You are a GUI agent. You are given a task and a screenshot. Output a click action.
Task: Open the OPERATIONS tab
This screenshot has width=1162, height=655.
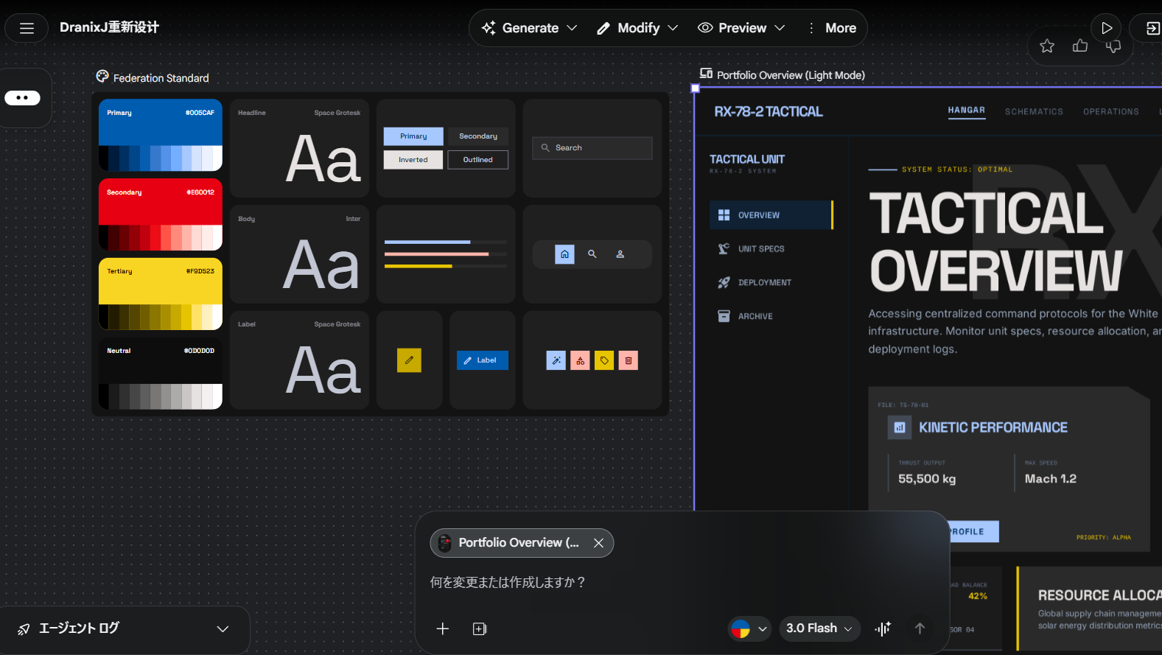coord(1111,112)
